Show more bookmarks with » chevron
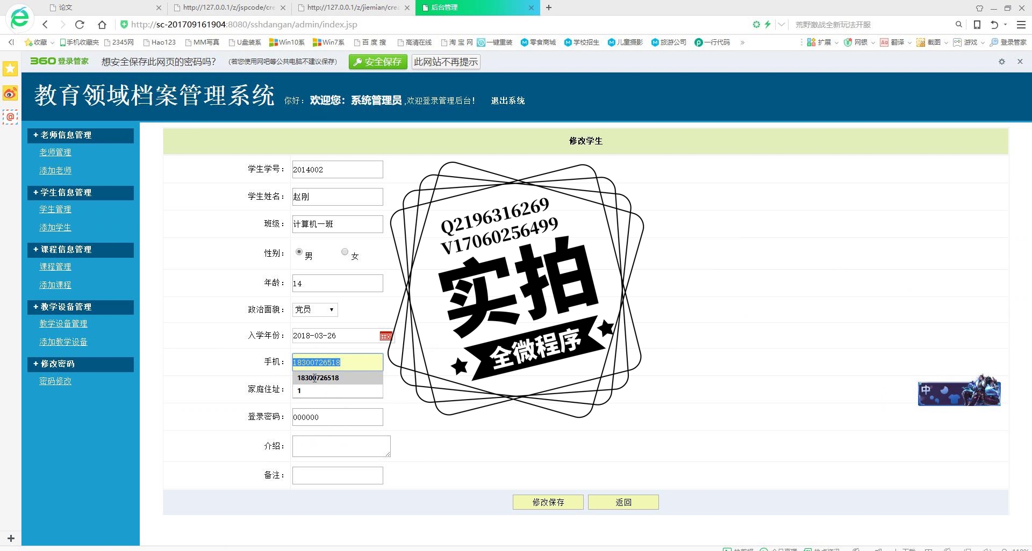Image resolution: width=1032 pixels, height=551 pixels. tap(742, 42)
